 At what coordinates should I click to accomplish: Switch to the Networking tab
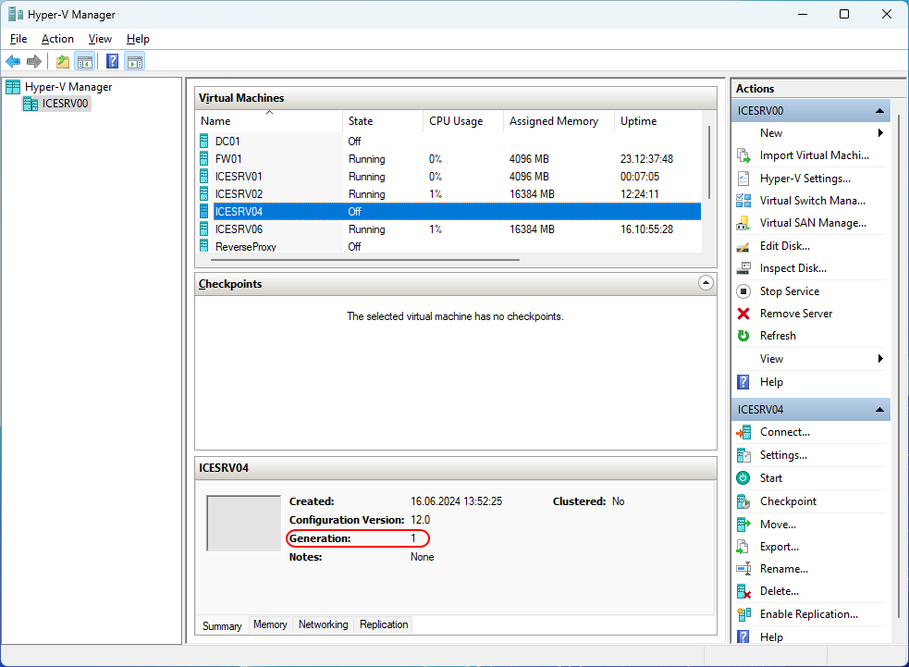(x=323, y=624)
